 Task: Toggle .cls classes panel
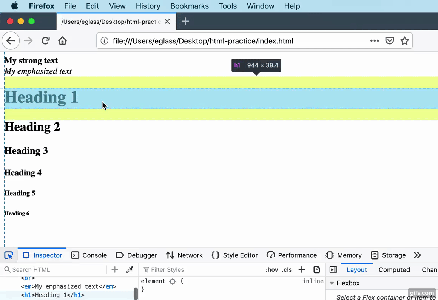(x=287, y=269)
